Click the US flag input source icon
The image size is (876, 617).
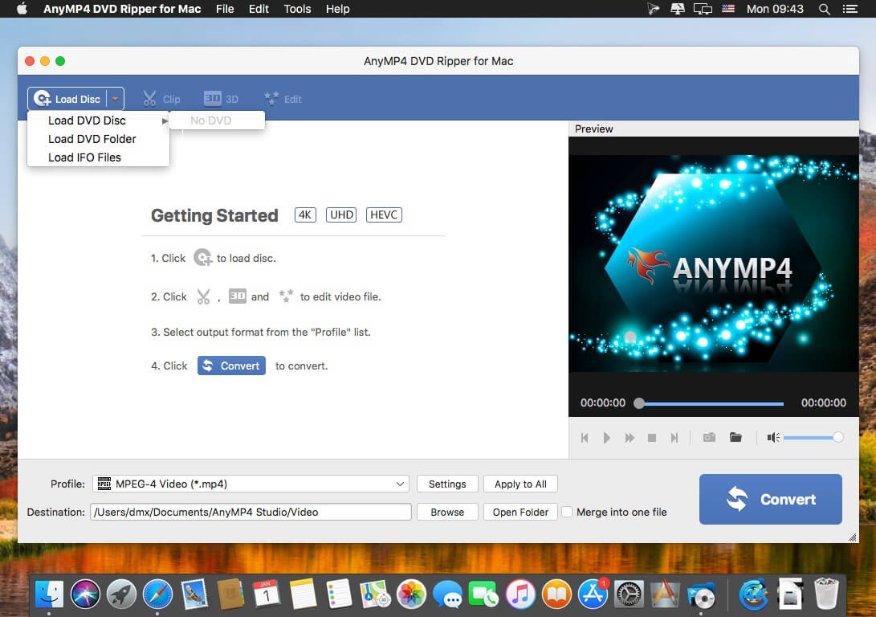pos(728,9)
